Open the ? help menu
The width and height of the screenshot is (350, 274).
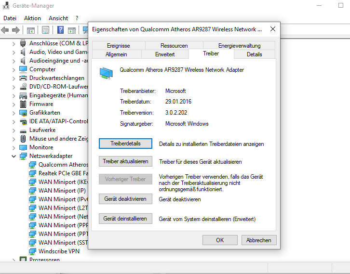pyautogui.click(x=77, y=18)
